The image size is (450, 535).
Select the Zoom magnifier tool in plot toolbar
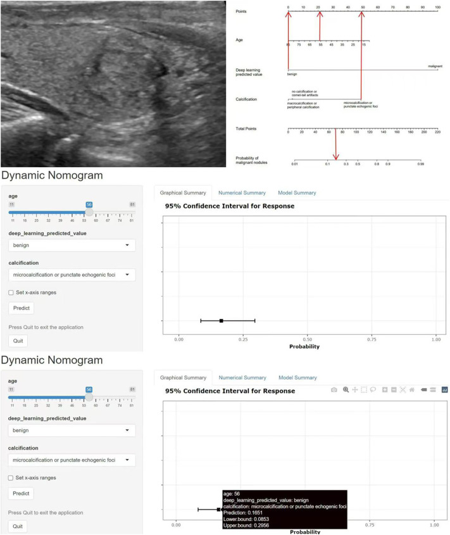[x=346, y=389]
